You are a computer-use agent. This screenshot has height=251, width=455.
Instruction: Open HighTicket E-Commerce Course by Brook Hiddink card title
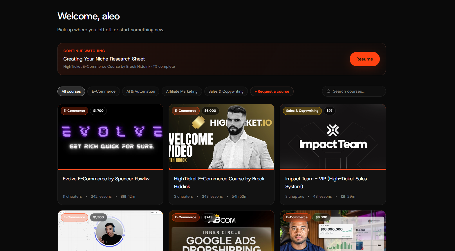click(219, 183)
